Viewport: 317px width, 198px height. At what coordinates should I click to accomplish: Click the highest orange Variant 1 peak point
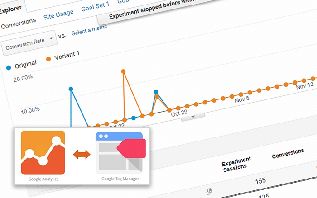pos(123,71)
